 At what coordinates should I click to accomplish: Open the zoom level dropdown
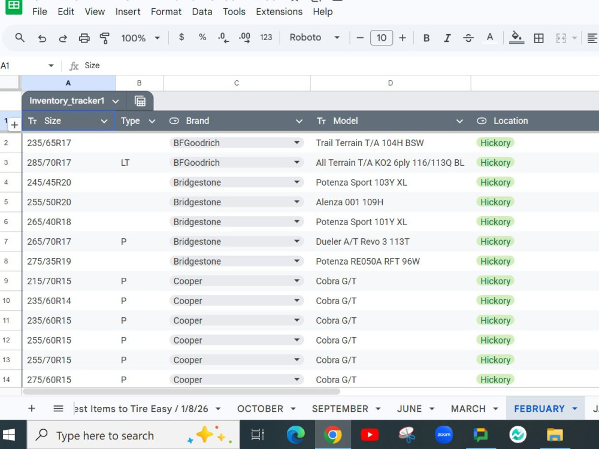[x=140, y=38]
